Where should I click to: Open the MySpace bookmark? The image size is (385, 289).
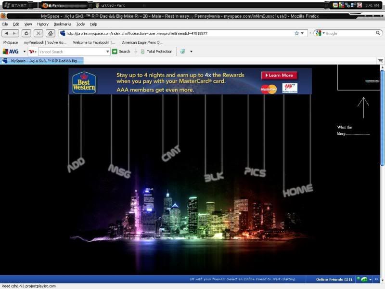coord(11,42)
